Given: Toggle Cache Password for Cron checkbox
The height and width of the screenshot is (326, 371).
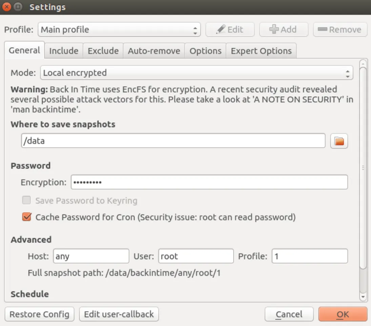Looking at the screenshot, I should click(27, 217).
